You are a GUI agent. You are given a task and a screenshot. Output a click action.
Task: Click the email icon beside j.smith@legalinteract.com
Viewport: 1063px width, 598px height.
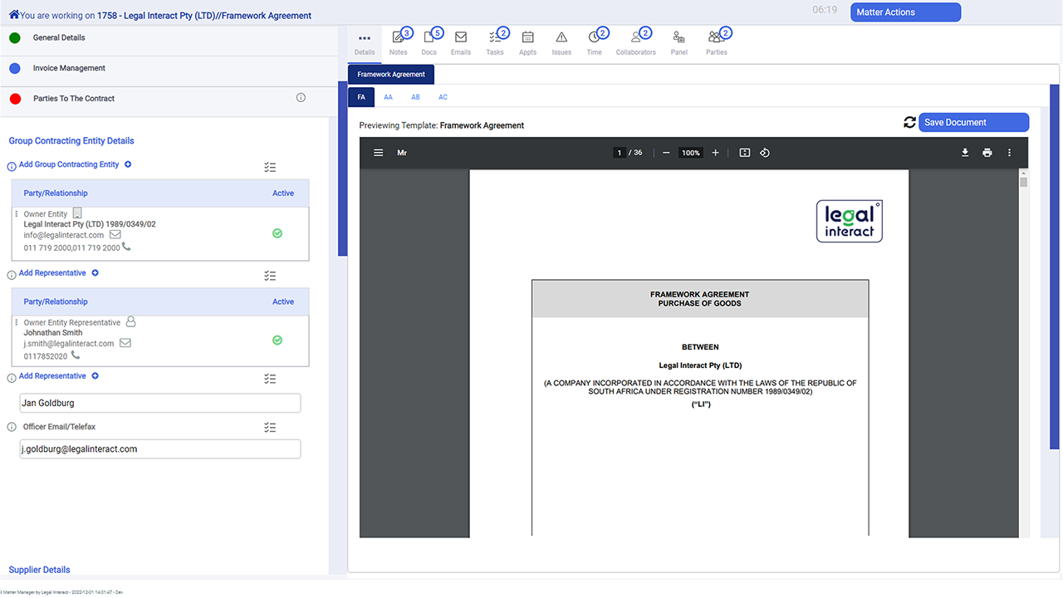[x=125, y=343]
